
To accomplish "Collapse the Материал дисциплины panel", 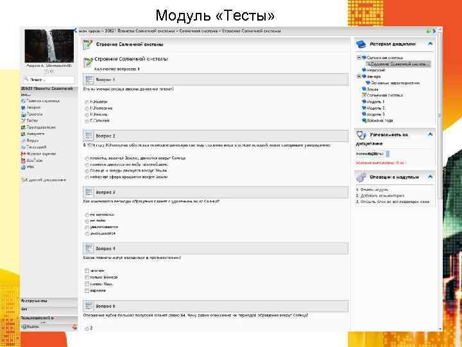I will tap(430, 44).
